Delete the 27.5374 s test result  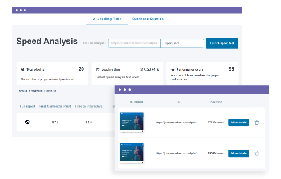coord(256,122)
